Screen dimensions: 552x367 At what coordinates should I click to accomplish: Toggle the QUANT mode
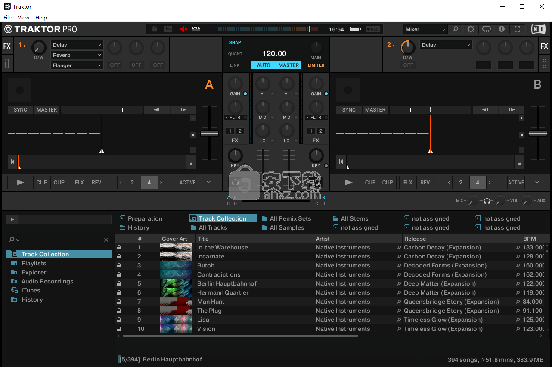pyautogui.click(x=235, y=54)
